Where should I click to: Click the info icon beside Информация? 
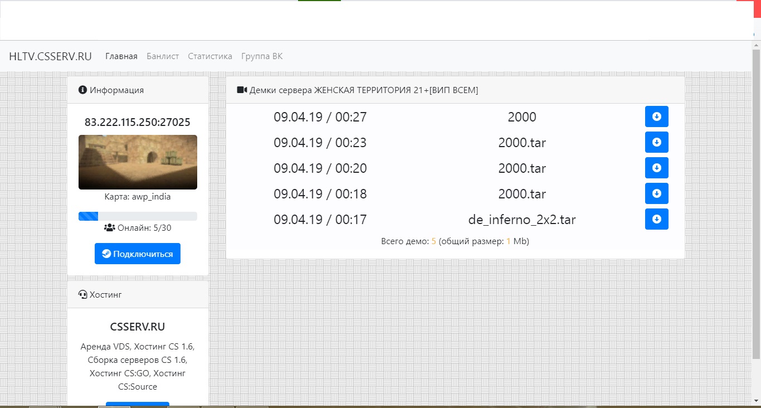coord(82,90)
